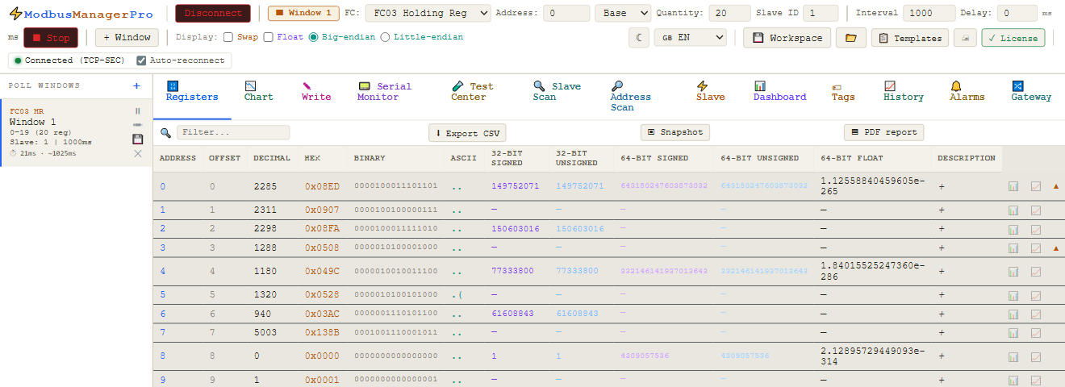Add a description for address 0

pyautogui.click(x=941, y=186)
